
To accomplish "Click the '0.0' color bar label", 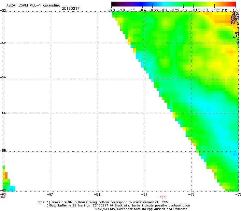I will click(225, 10).
